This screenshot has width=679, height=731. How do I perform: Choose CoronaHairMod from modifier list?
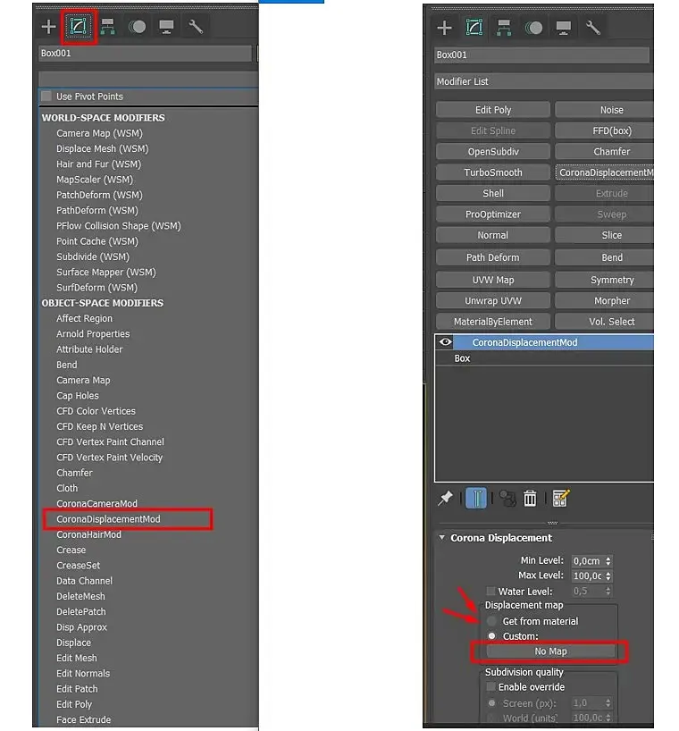coord(88,534)
